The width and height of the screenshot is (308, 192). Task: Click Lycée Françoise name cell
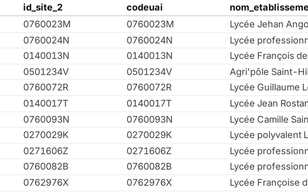coord(269,182)
